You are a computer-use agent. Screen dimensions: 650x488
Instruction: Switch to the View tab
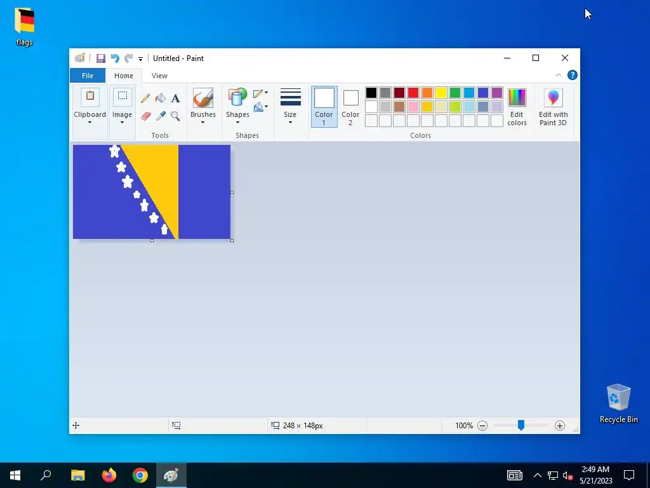click(x=159, y=76)
